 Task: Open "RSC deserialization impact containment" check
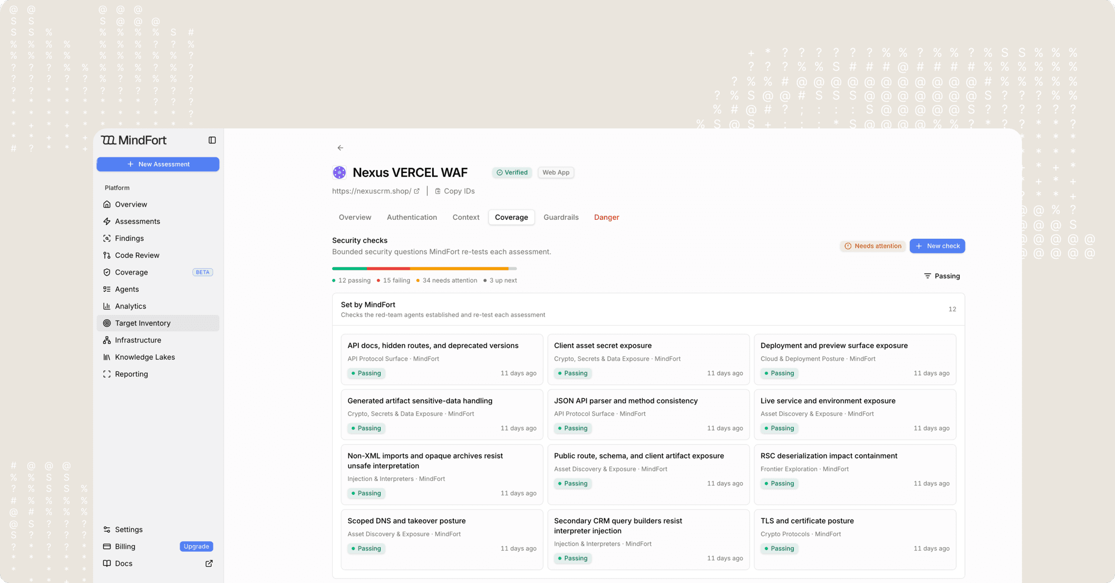click(x=855, y=474)
